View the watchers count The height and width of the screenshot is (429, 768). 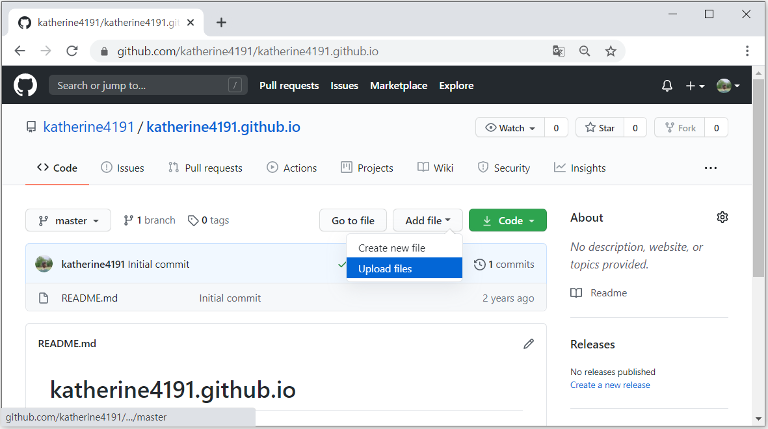pos(556,128)
